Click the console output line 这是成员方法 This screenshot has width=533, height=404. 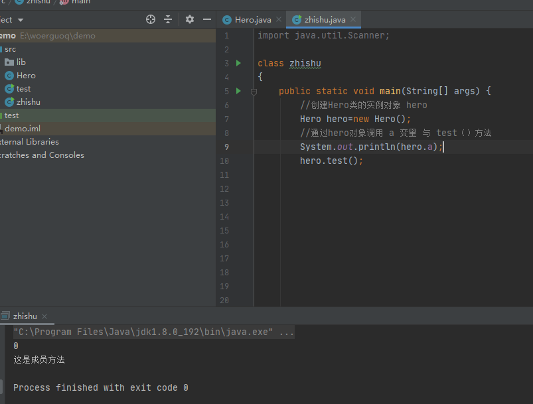(39, 360)
